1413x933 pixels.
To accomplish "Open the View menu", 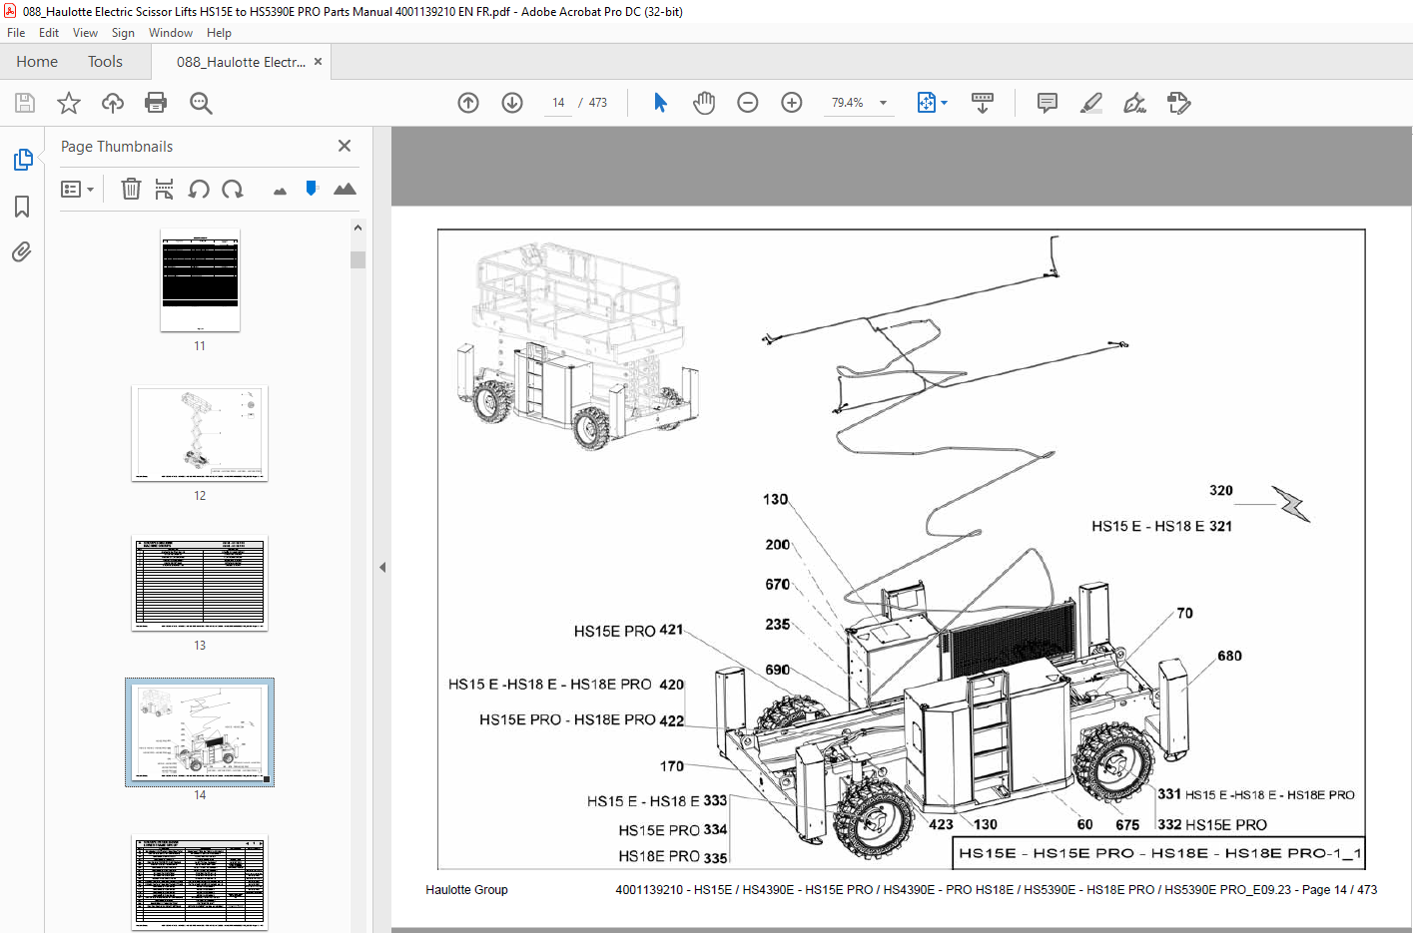I will click(x=85, y=33).
